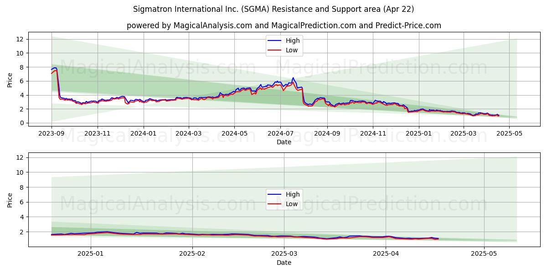Viewport: 547px width, 273px height.
Task: Click the 2024-11 x-axis label in top chart
Action: 373,134
